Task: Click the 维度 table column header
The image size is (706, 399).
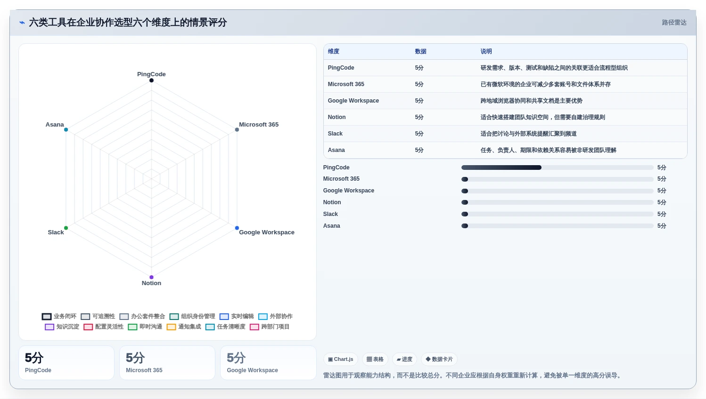Action: [334, 52]
